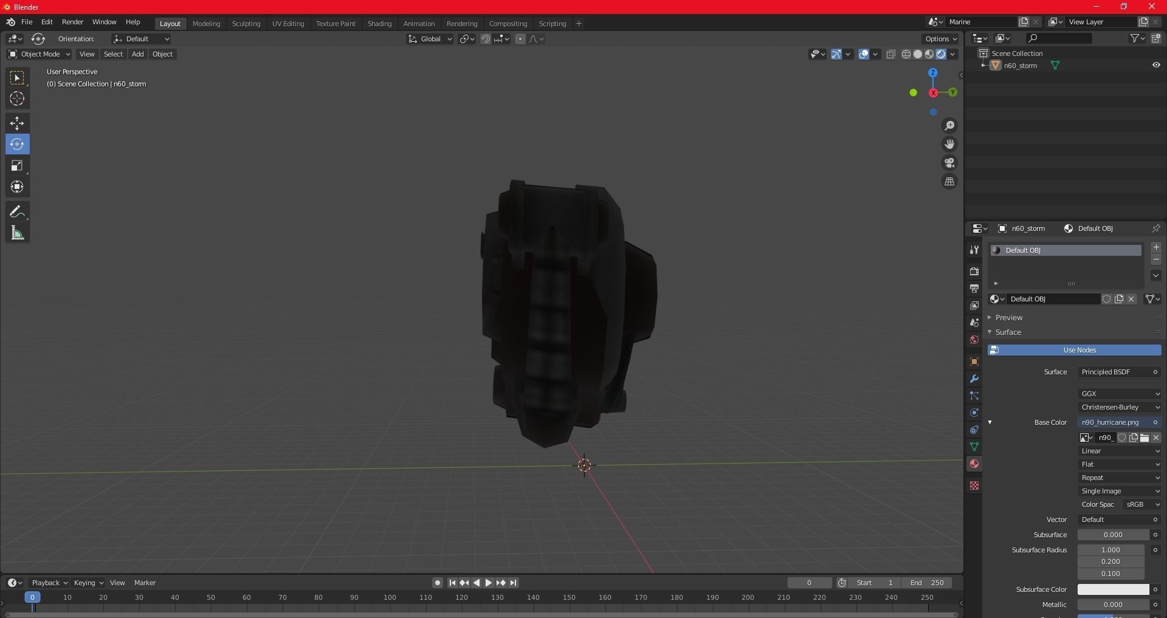Switch to the UV Editing workspace tab
Screen dimensions: 1167x618
pyautogui.click(x=288, y=24)
